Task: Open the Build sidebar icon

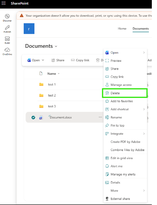Action: click(x=7, y=39)
